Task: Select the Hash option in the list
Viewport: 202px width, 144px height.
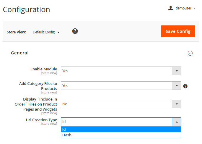Action: [x=120, y=135]
